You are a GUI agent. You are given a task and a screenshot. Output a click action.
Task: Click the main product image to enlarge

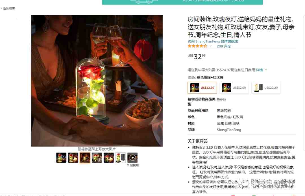[97, 81]
